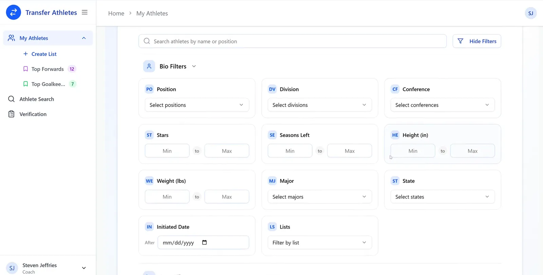
Task: Click the Athlete Search magnifier icon
Action: 11,99
